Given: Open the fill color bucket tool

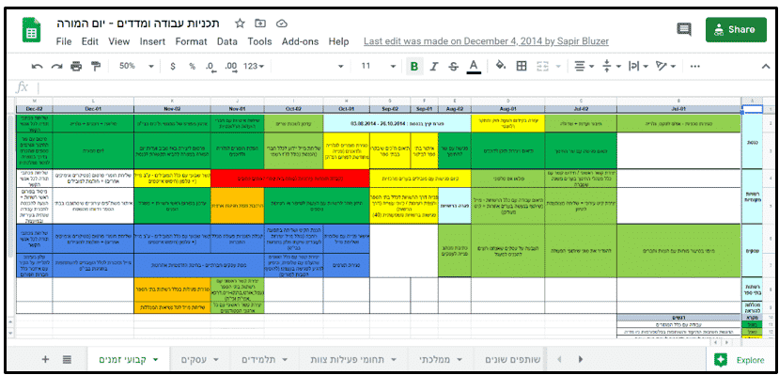Looking at the screenshot, I should (501, 66).
